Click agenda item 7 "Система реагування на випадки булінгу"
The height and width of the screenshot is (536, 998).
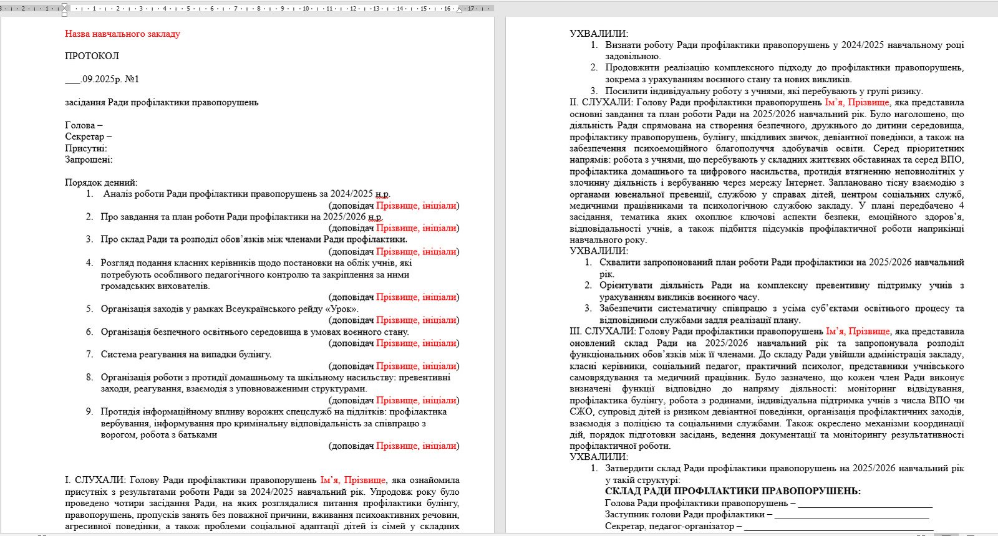186,354
